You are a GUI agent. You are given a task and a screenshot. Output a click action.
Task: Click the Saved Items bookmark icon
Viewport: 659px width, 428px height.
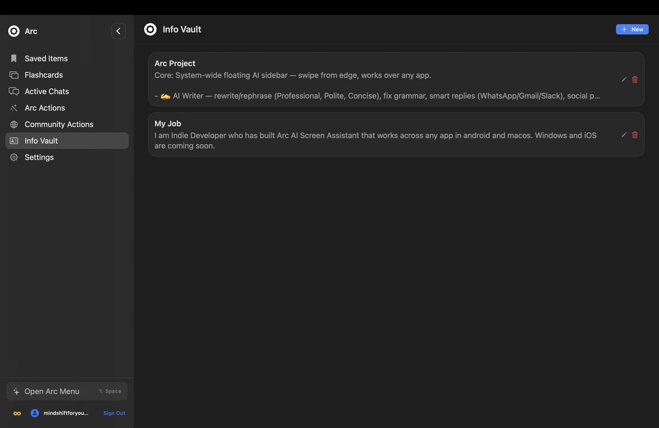point(14,58)
